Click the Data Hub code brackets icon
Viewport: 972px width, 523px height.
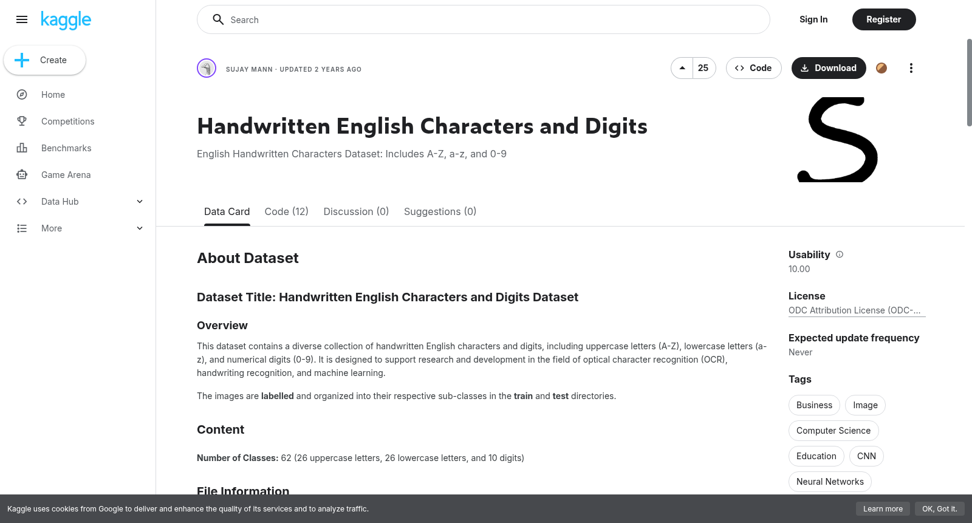(x=22, y=202)
